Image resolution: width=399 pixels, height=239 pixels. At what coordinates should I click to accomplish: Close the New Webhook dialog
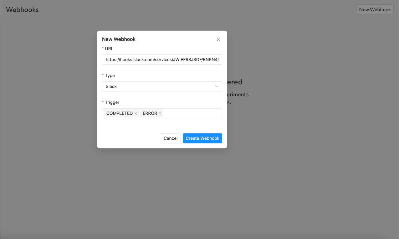[218, 39]
